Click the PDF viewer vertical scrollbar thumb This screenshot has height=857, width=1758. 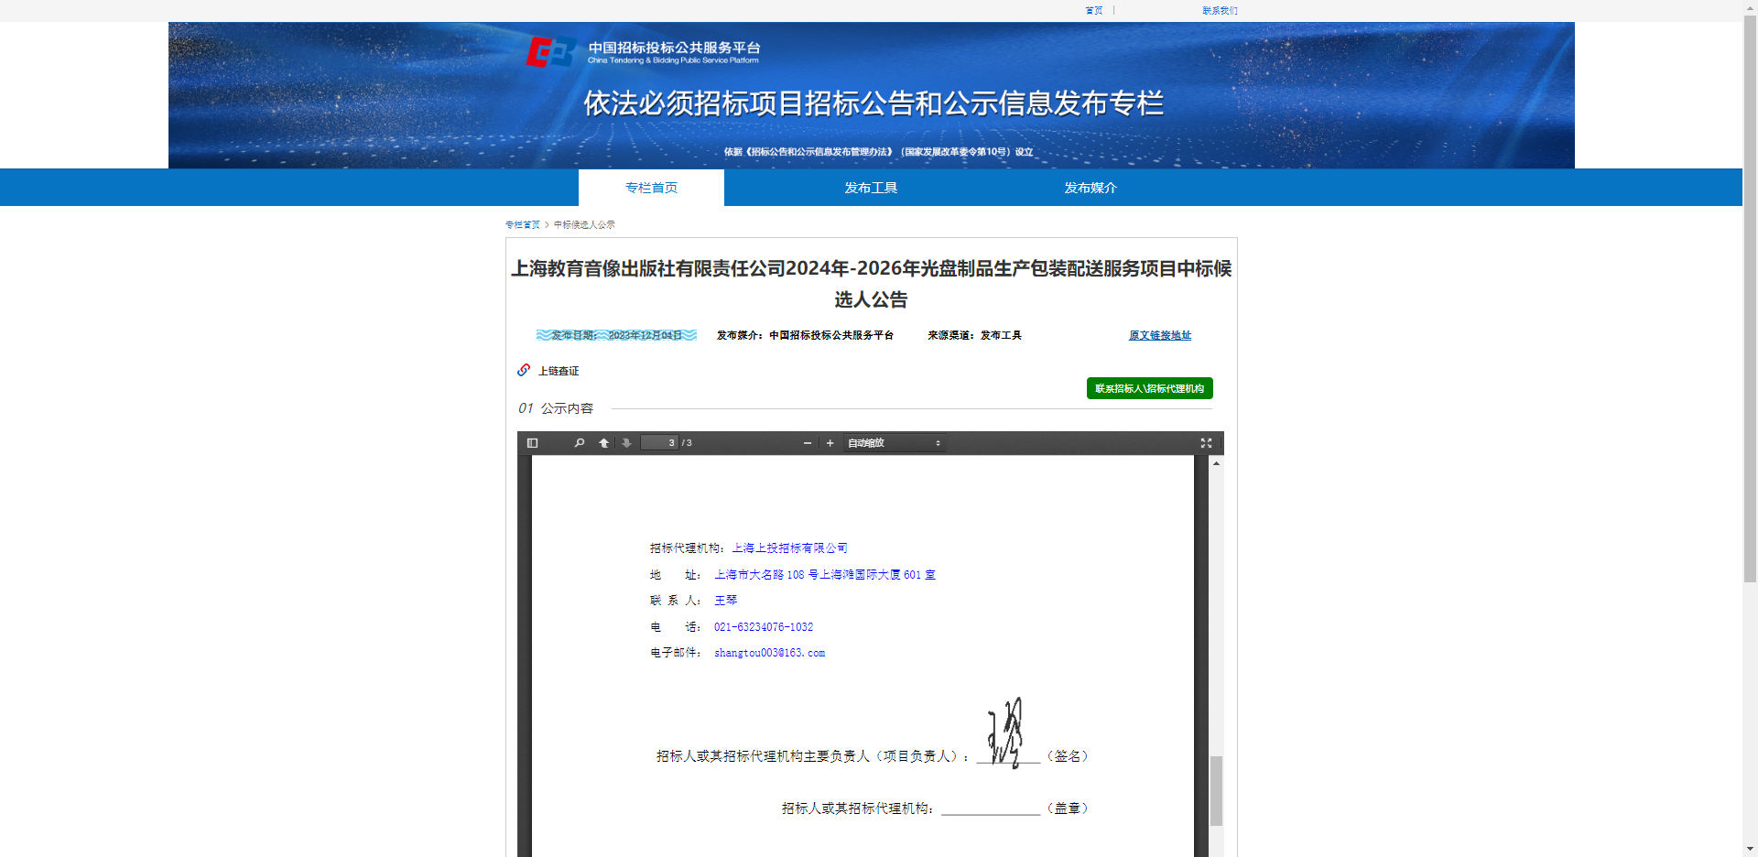coord(1216,791)
